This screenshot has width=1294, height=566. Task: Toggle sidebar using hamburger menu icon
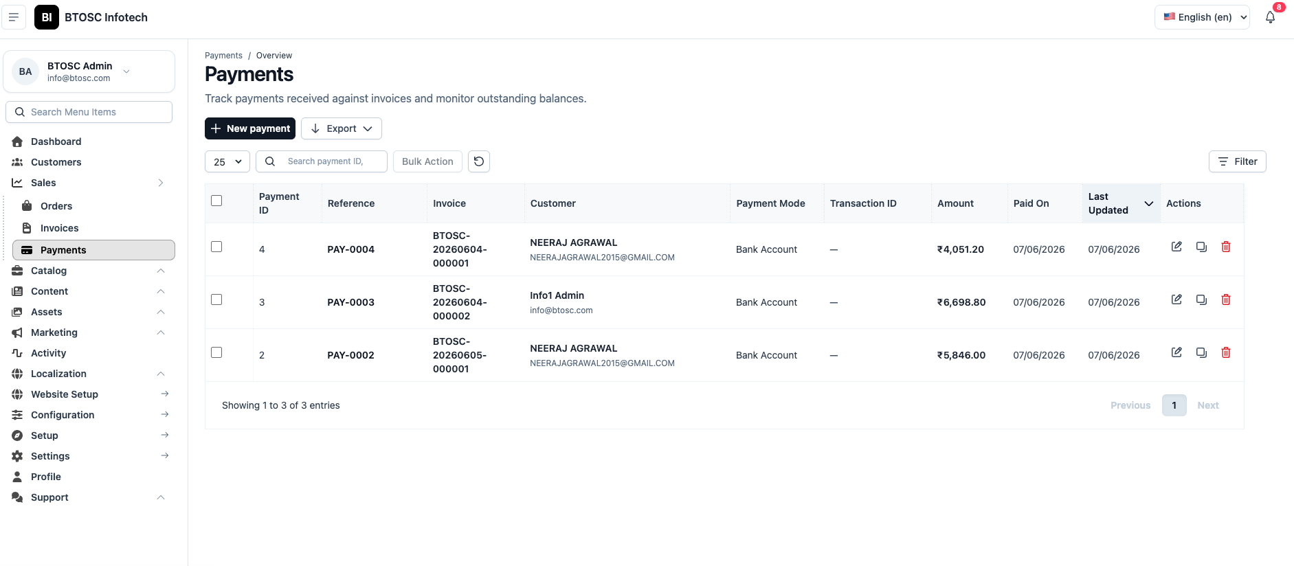point(14,17)
